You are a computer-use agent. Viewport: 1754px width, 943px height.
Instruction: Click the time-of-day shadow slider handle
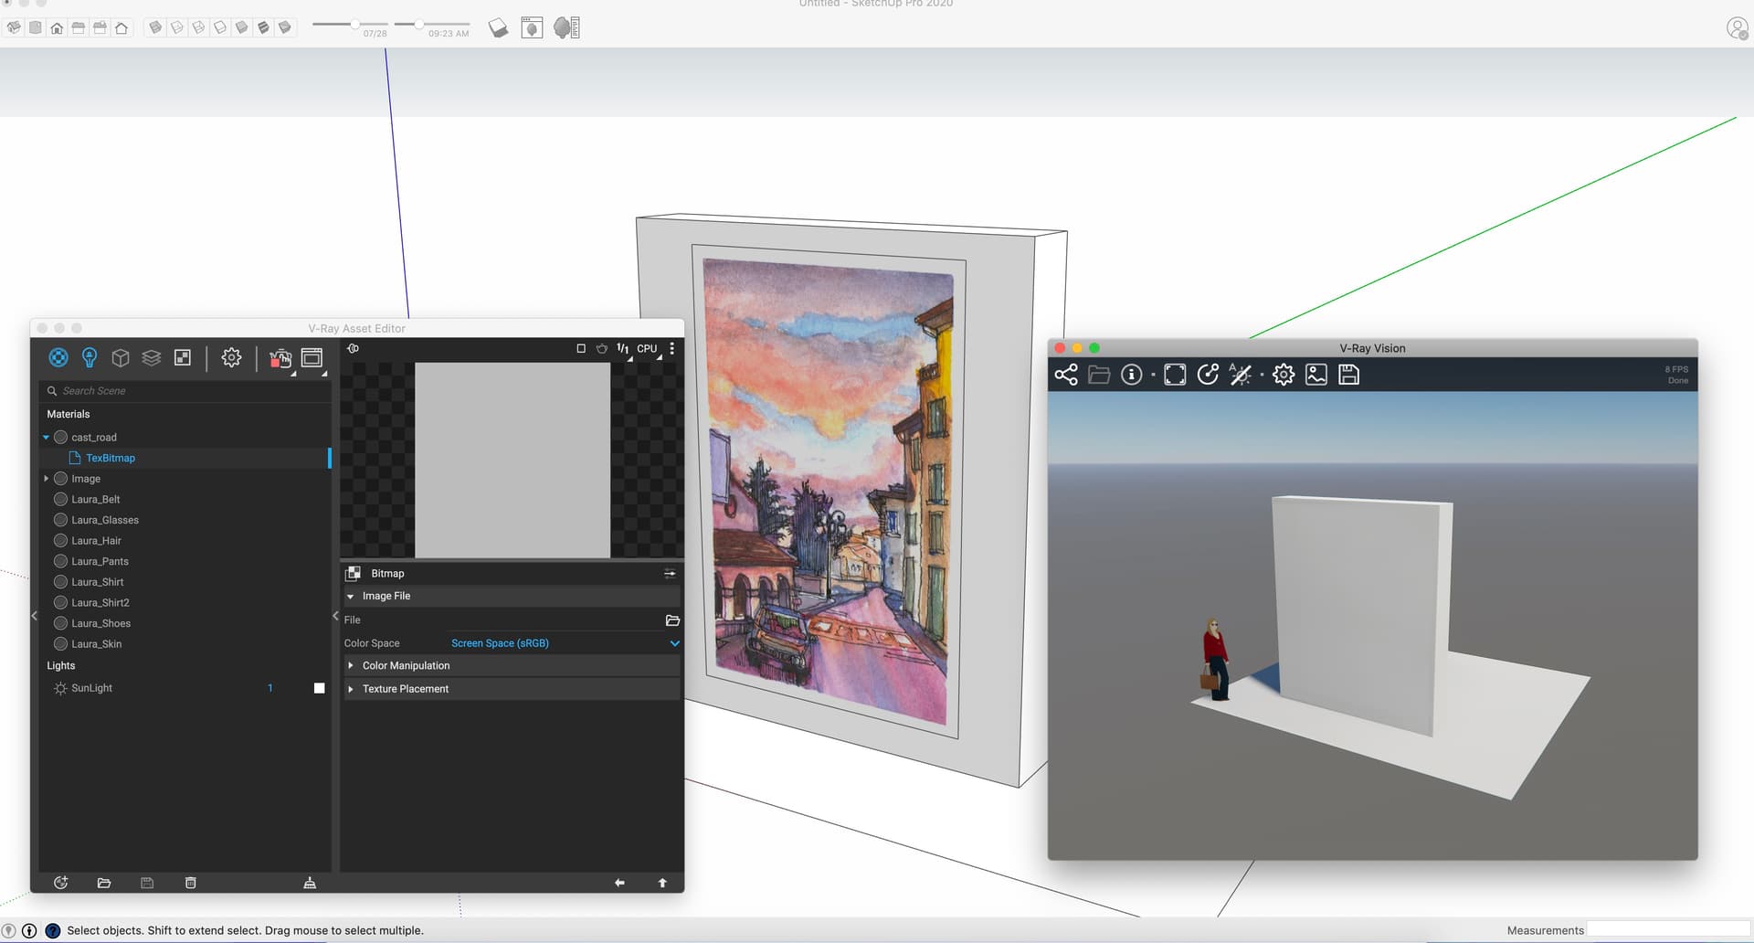tap(419, 25)
